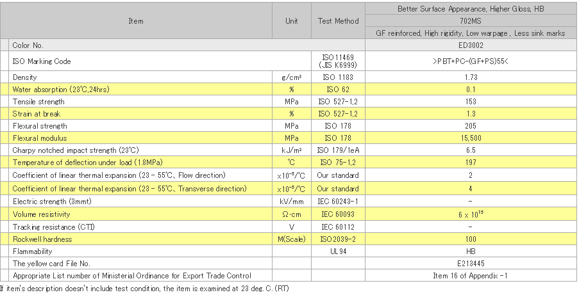Select the ISO 75-1,2 test method cell
The width and height of the screenshot is (579, 295).
[339, 163]
